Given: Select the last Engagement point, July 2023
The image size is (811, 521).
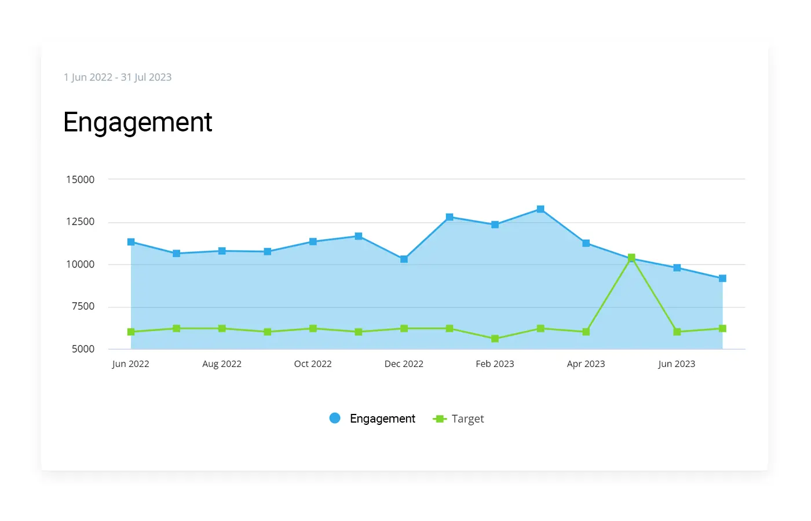Looking at the screenshot, I should pyautogui.click(x=722, y=278).
